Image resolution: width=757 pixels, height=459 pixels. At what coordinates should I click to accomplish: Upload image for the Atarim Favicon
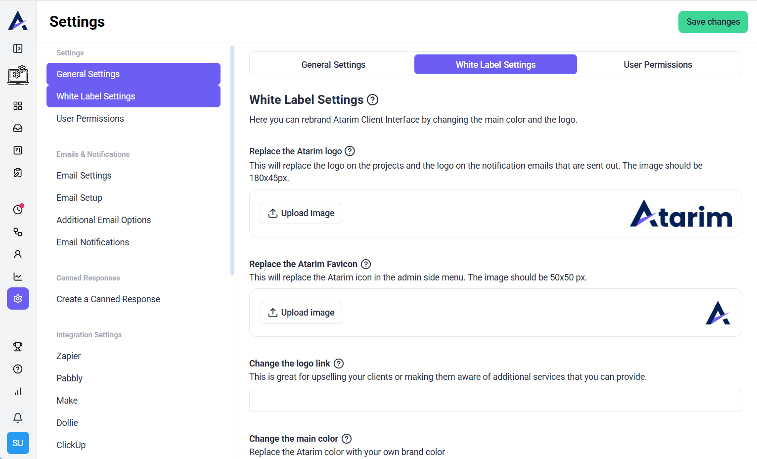pos(301,313)
